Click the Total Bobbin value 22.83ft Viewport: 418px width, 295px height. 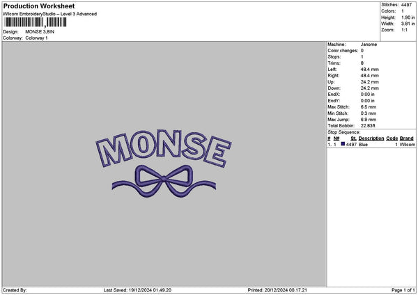[368, 126]
